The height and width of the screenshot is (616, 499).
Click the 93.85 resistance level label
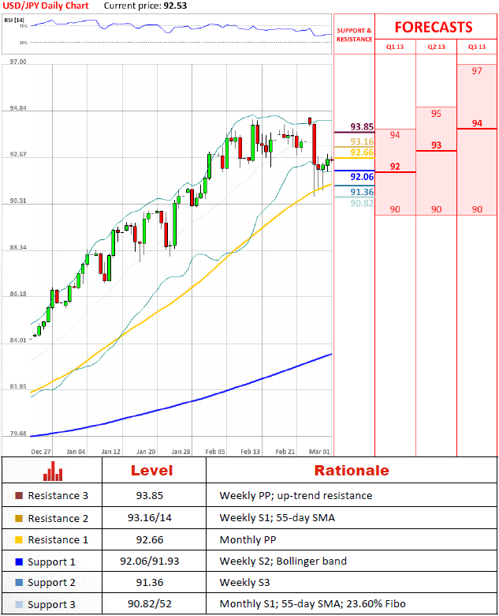[362, 126]
